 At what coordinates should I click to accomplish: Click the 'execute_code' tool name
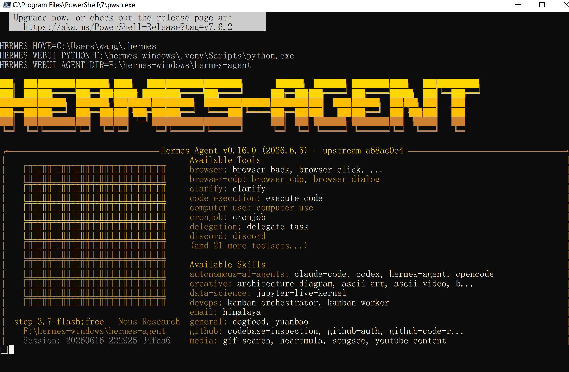pyautogui.click(x=294, y=198)
